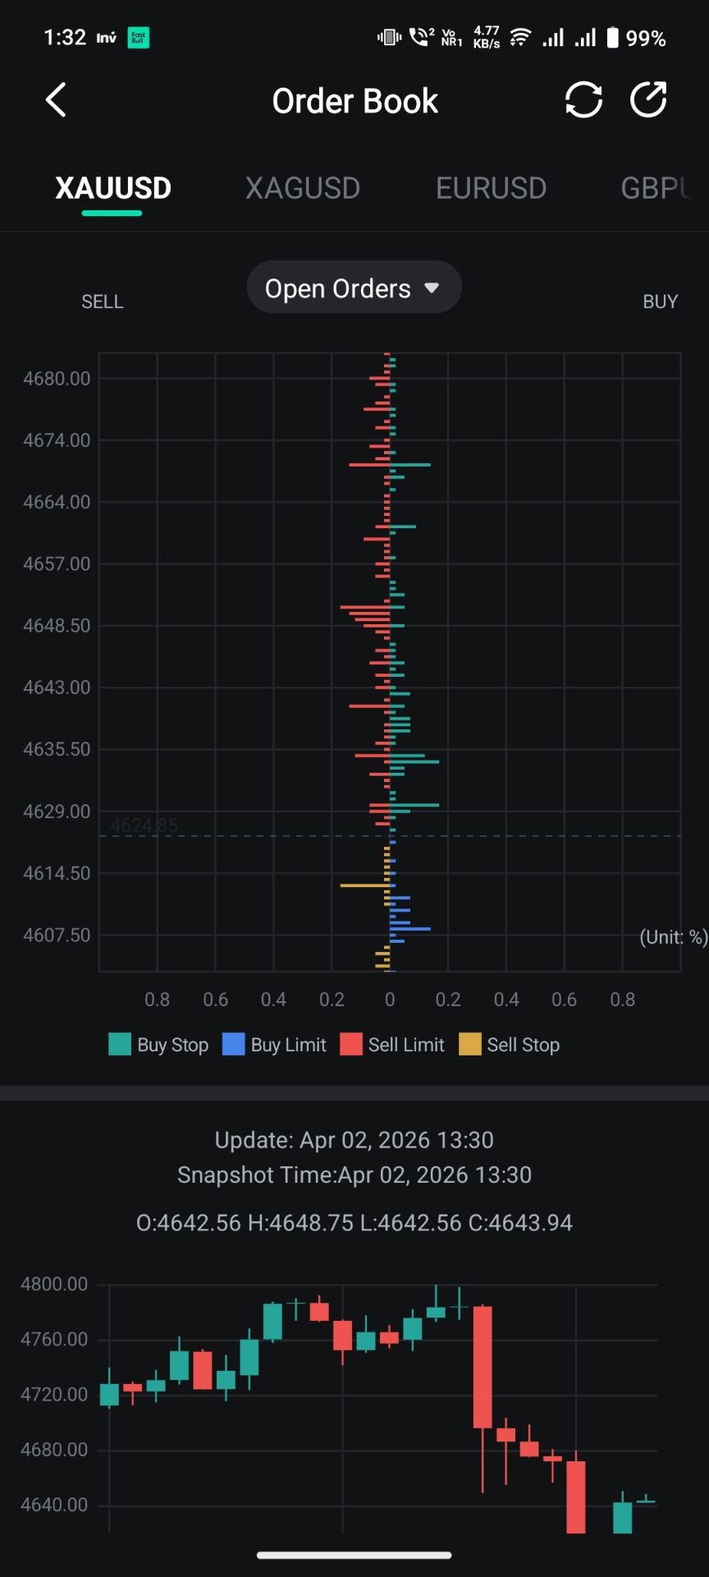Toggle Sell Limit legend swatch
The height and width of the screenshot is (1577, 709).
(x=351, y=1044)
